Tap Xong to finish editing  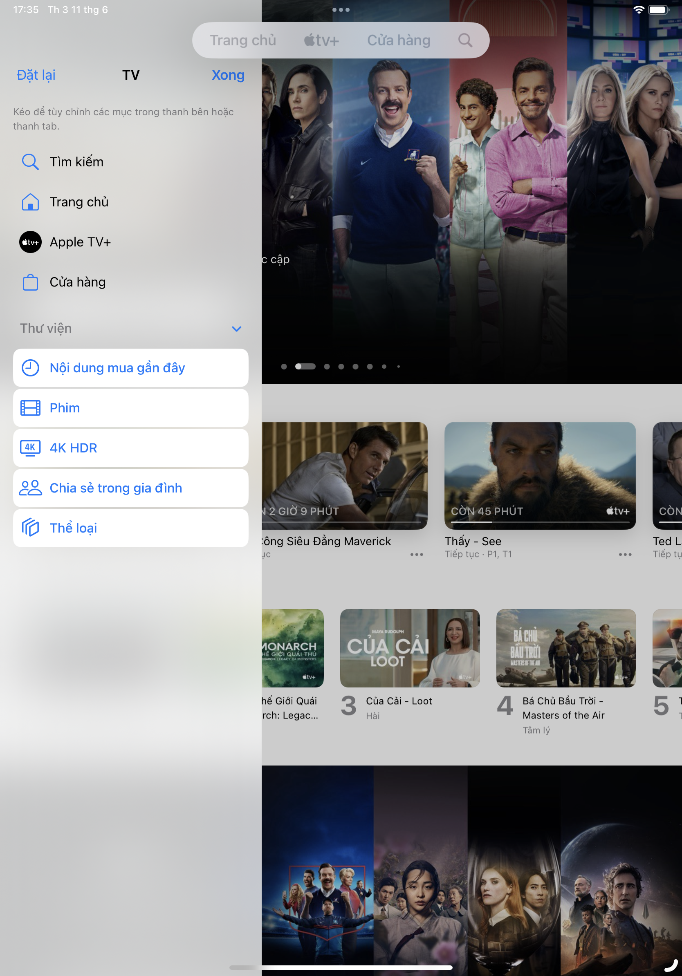coord(228,75)
